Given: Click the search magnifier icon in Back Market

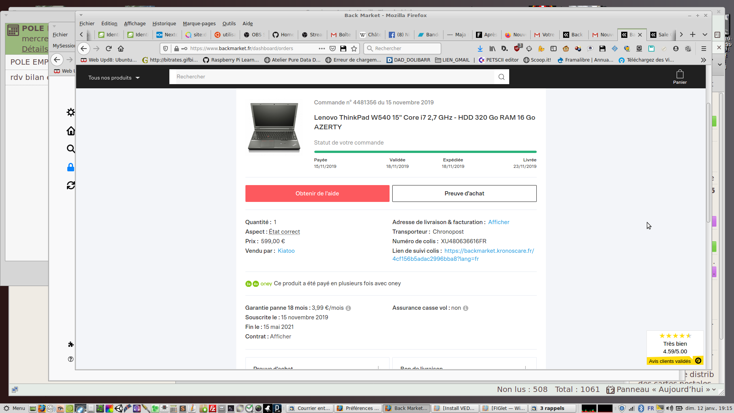Looking at the screenshot, I should (x=501, y=77).
